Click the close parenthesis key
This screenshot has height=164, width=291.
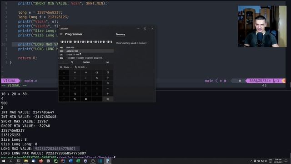[86, 78]
